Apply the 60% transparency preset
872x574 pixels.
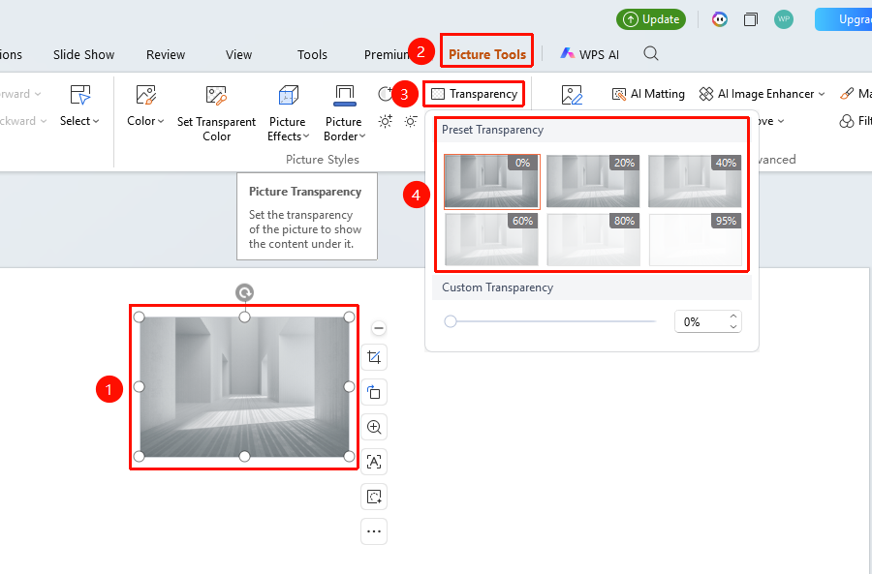point(491,239)
